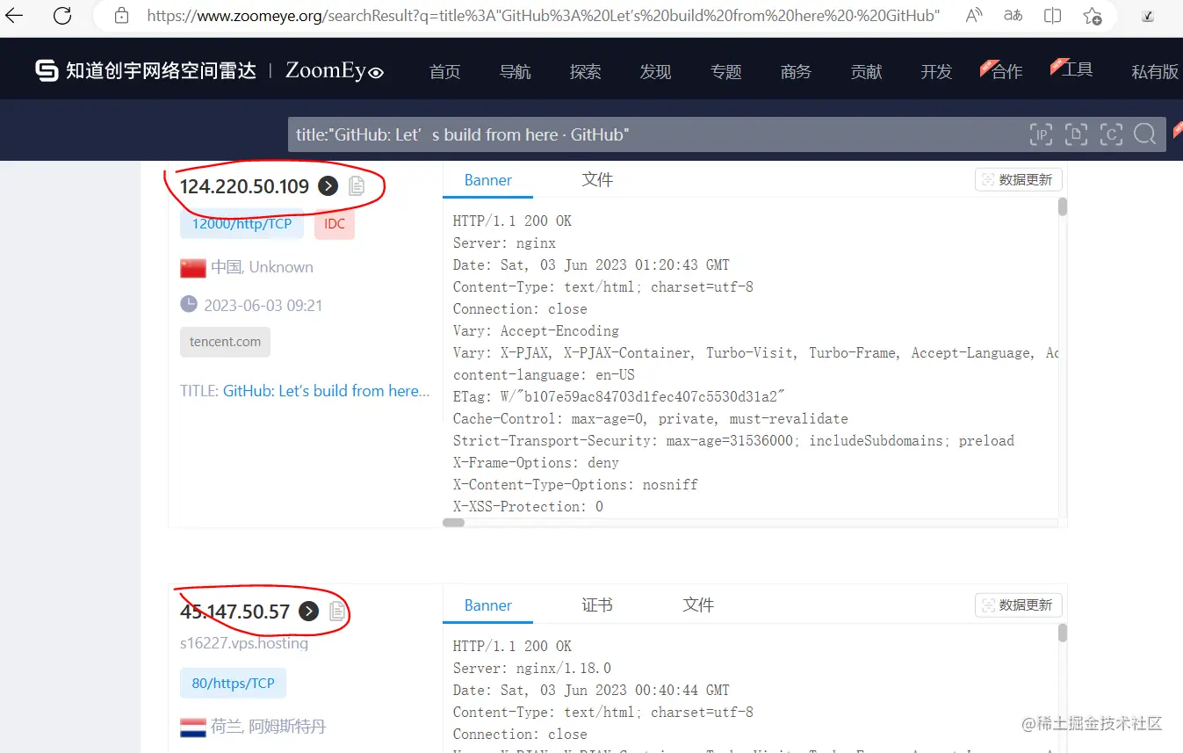View site info via the padlock icon
1183x753 pixels.
[122, 15]
